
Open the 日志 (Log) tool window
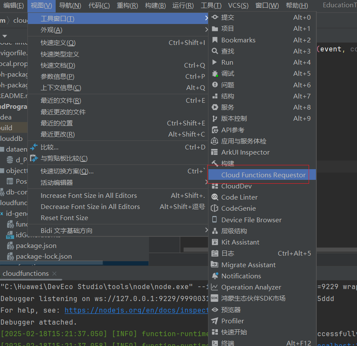[x=262, y=254]
